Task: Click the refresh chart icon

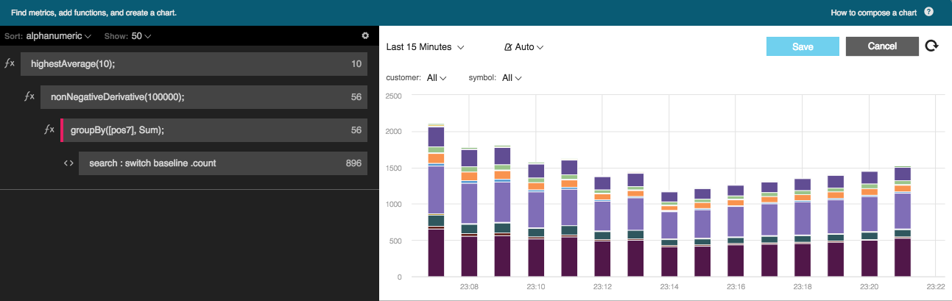Action: pyautogui.click(x=932, y=46)
